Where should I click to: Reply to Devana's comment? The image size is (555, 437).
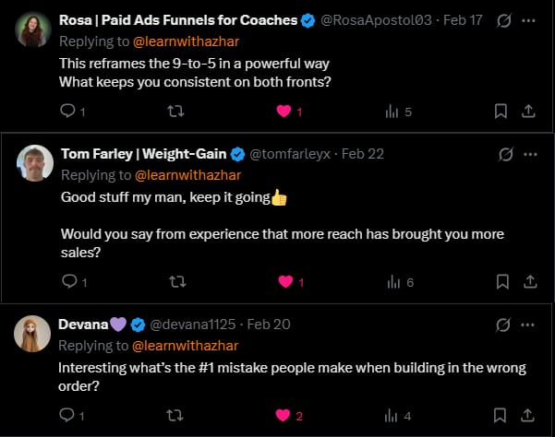67,416
